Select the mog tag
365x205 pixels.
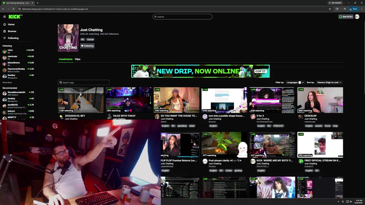[x=335, y=126]
